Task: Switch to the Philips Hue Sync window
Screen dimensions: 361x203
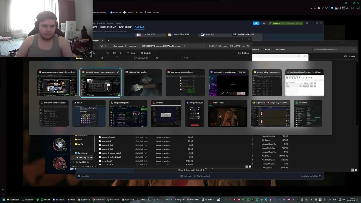Action: pos(195,113)
